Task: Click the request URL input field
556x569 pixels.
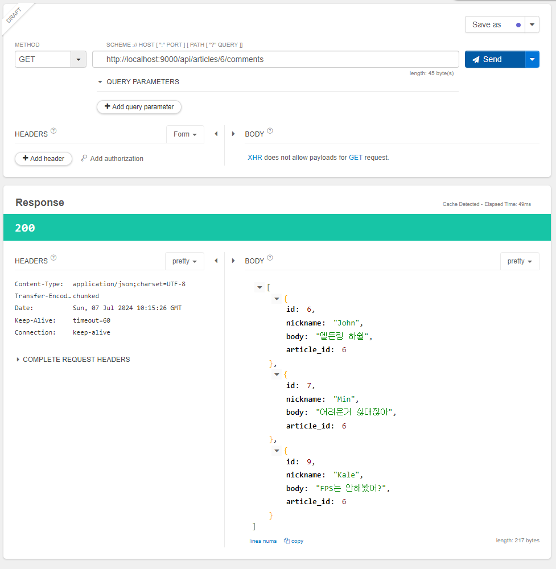Action: pyautogui.click(x=275, y=59)
